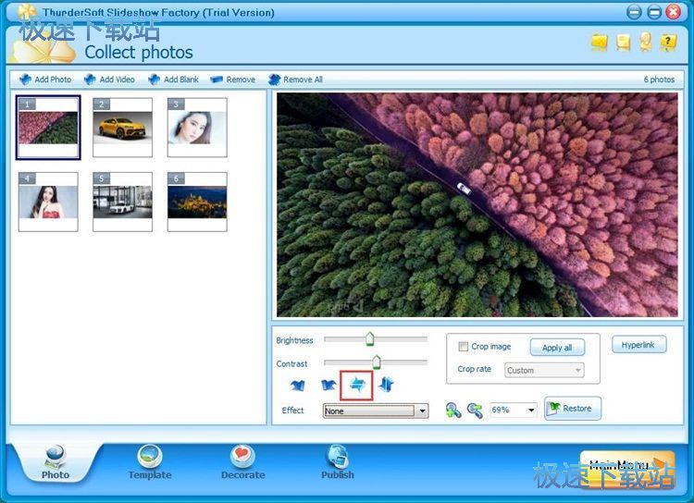Zoom in on the preview
The width and height of the screenshot is (694, 503).
[x=452, y=410]
